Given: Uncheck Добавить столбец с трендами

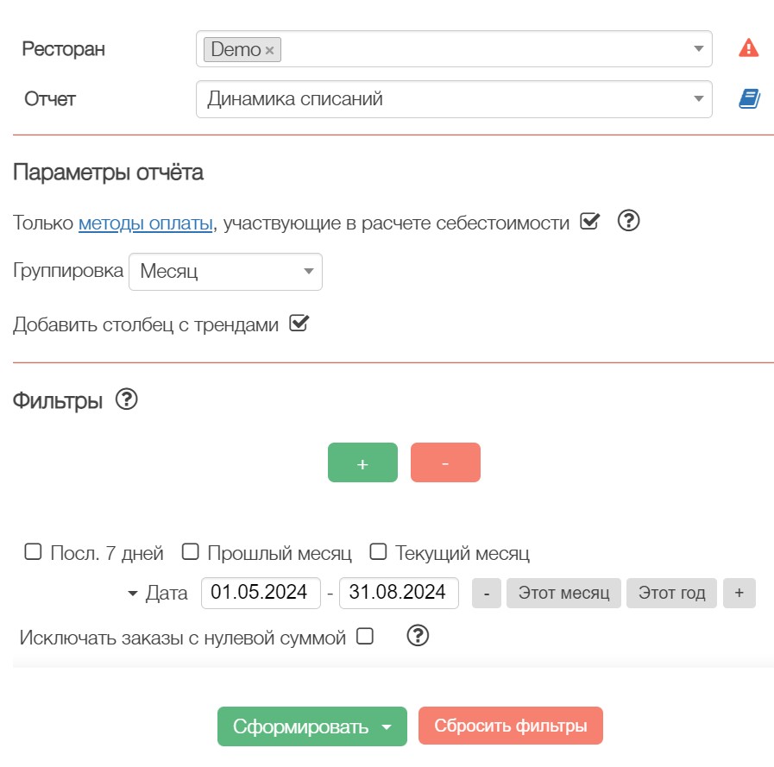Looking at the screenshot, I should click(299, 324).
